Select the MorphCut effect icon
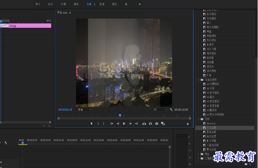Image resolution: width=258 pixels, height=168 pixels. tap(204, 123)
